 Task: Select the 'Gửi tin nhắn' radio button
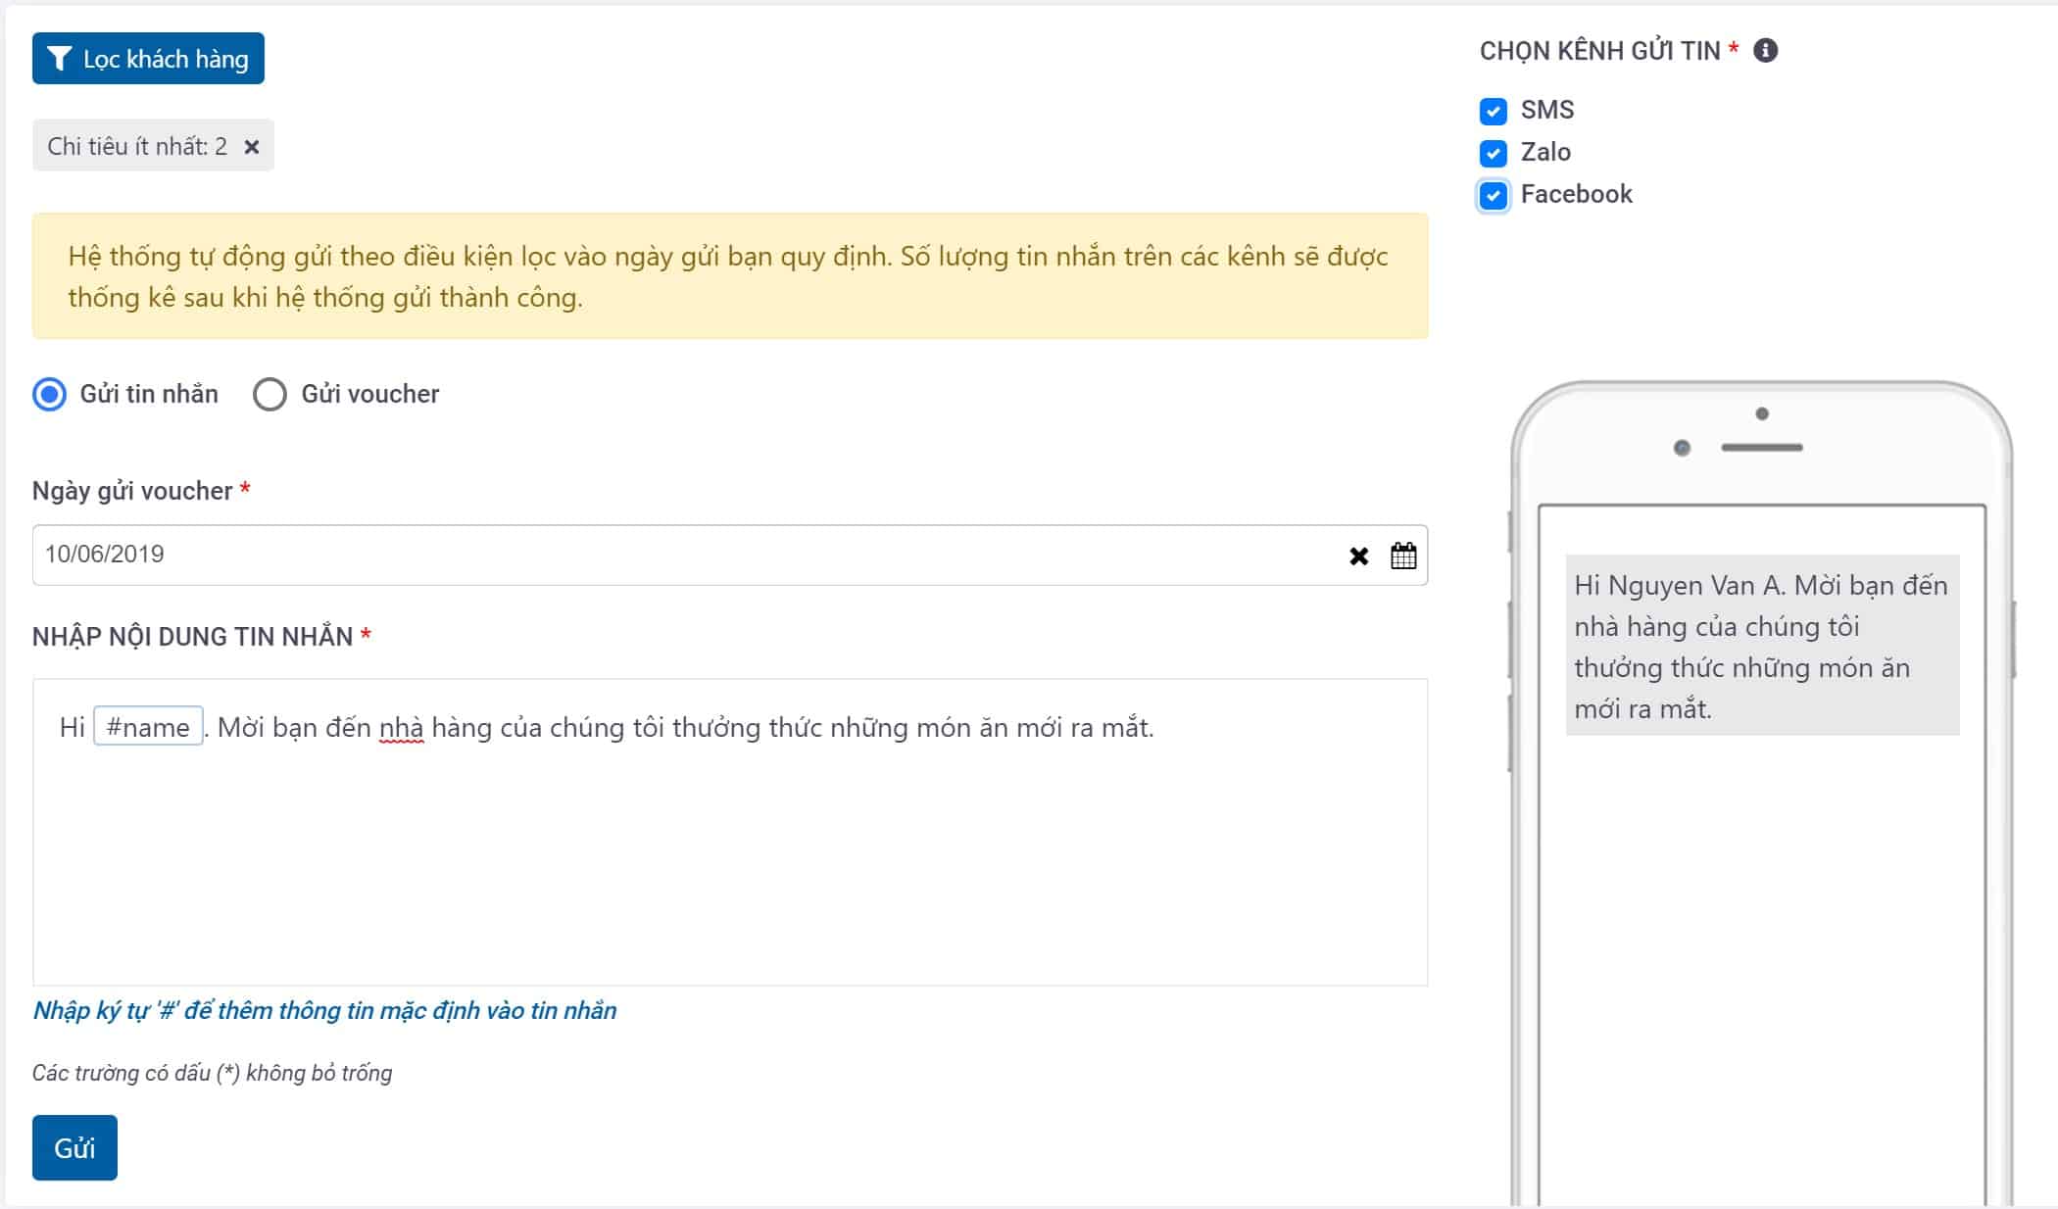click(x=49, y=394)
